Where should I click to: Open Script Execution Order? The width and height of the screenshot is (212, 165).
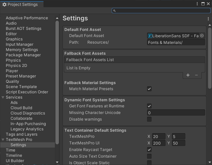[27, 92]
